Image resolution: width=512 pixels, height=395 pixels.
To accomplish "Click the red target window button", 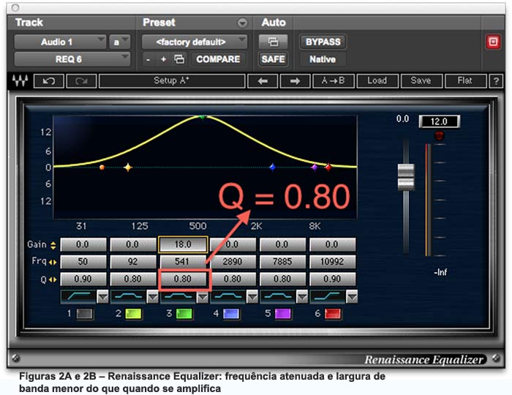I will [493, 42].
